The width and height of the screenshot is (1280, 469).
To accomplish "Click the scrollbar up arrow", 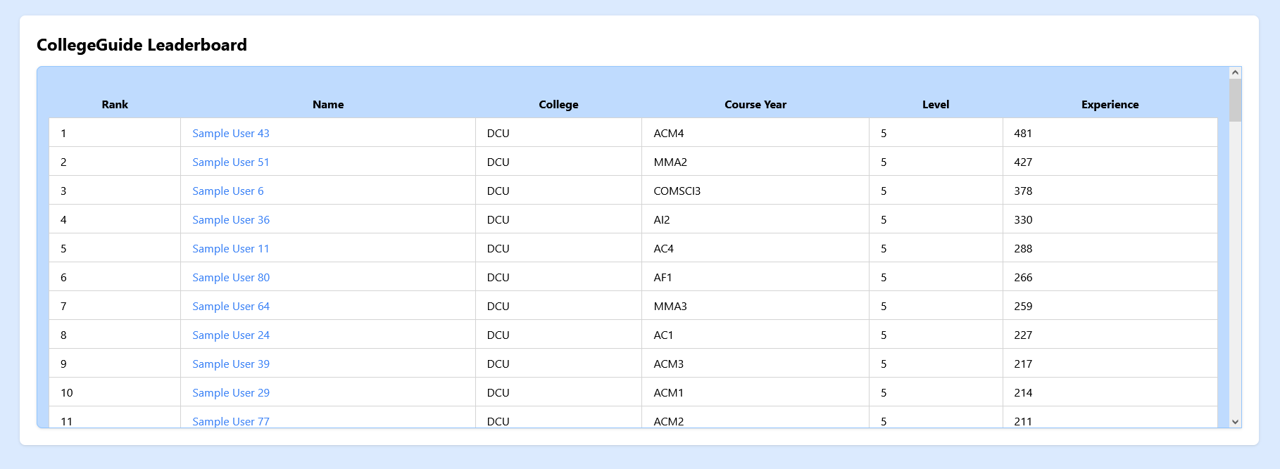I will (1235, 72).
